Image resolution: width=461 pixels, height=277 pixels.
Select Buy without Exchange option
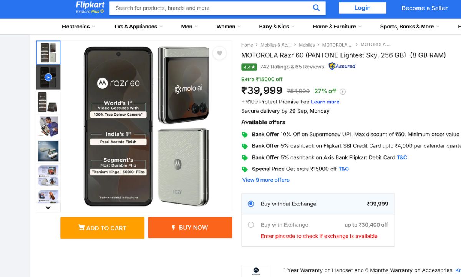tap(251, 204)
